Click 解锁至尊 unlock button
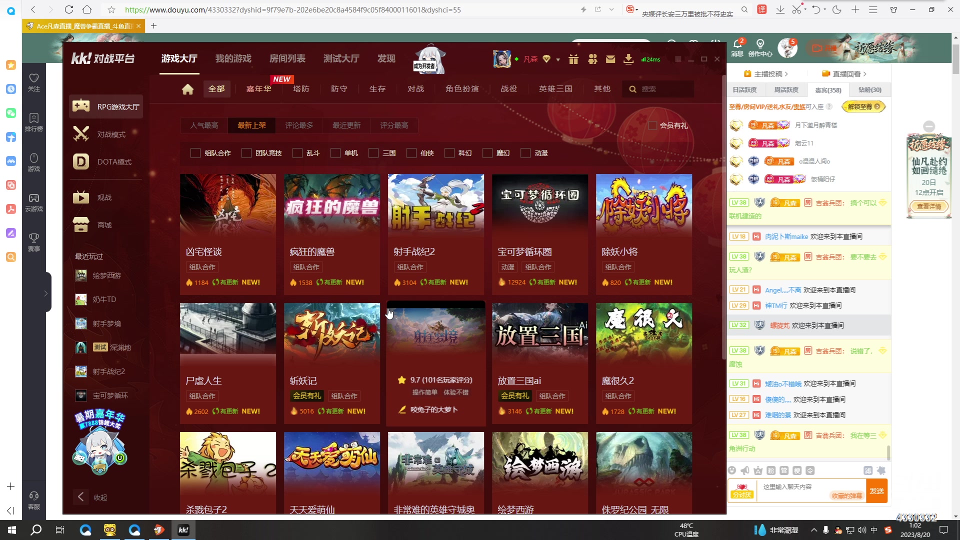This screenshot has height=540, width=960. pyautogui.click(x=863, y=106)
